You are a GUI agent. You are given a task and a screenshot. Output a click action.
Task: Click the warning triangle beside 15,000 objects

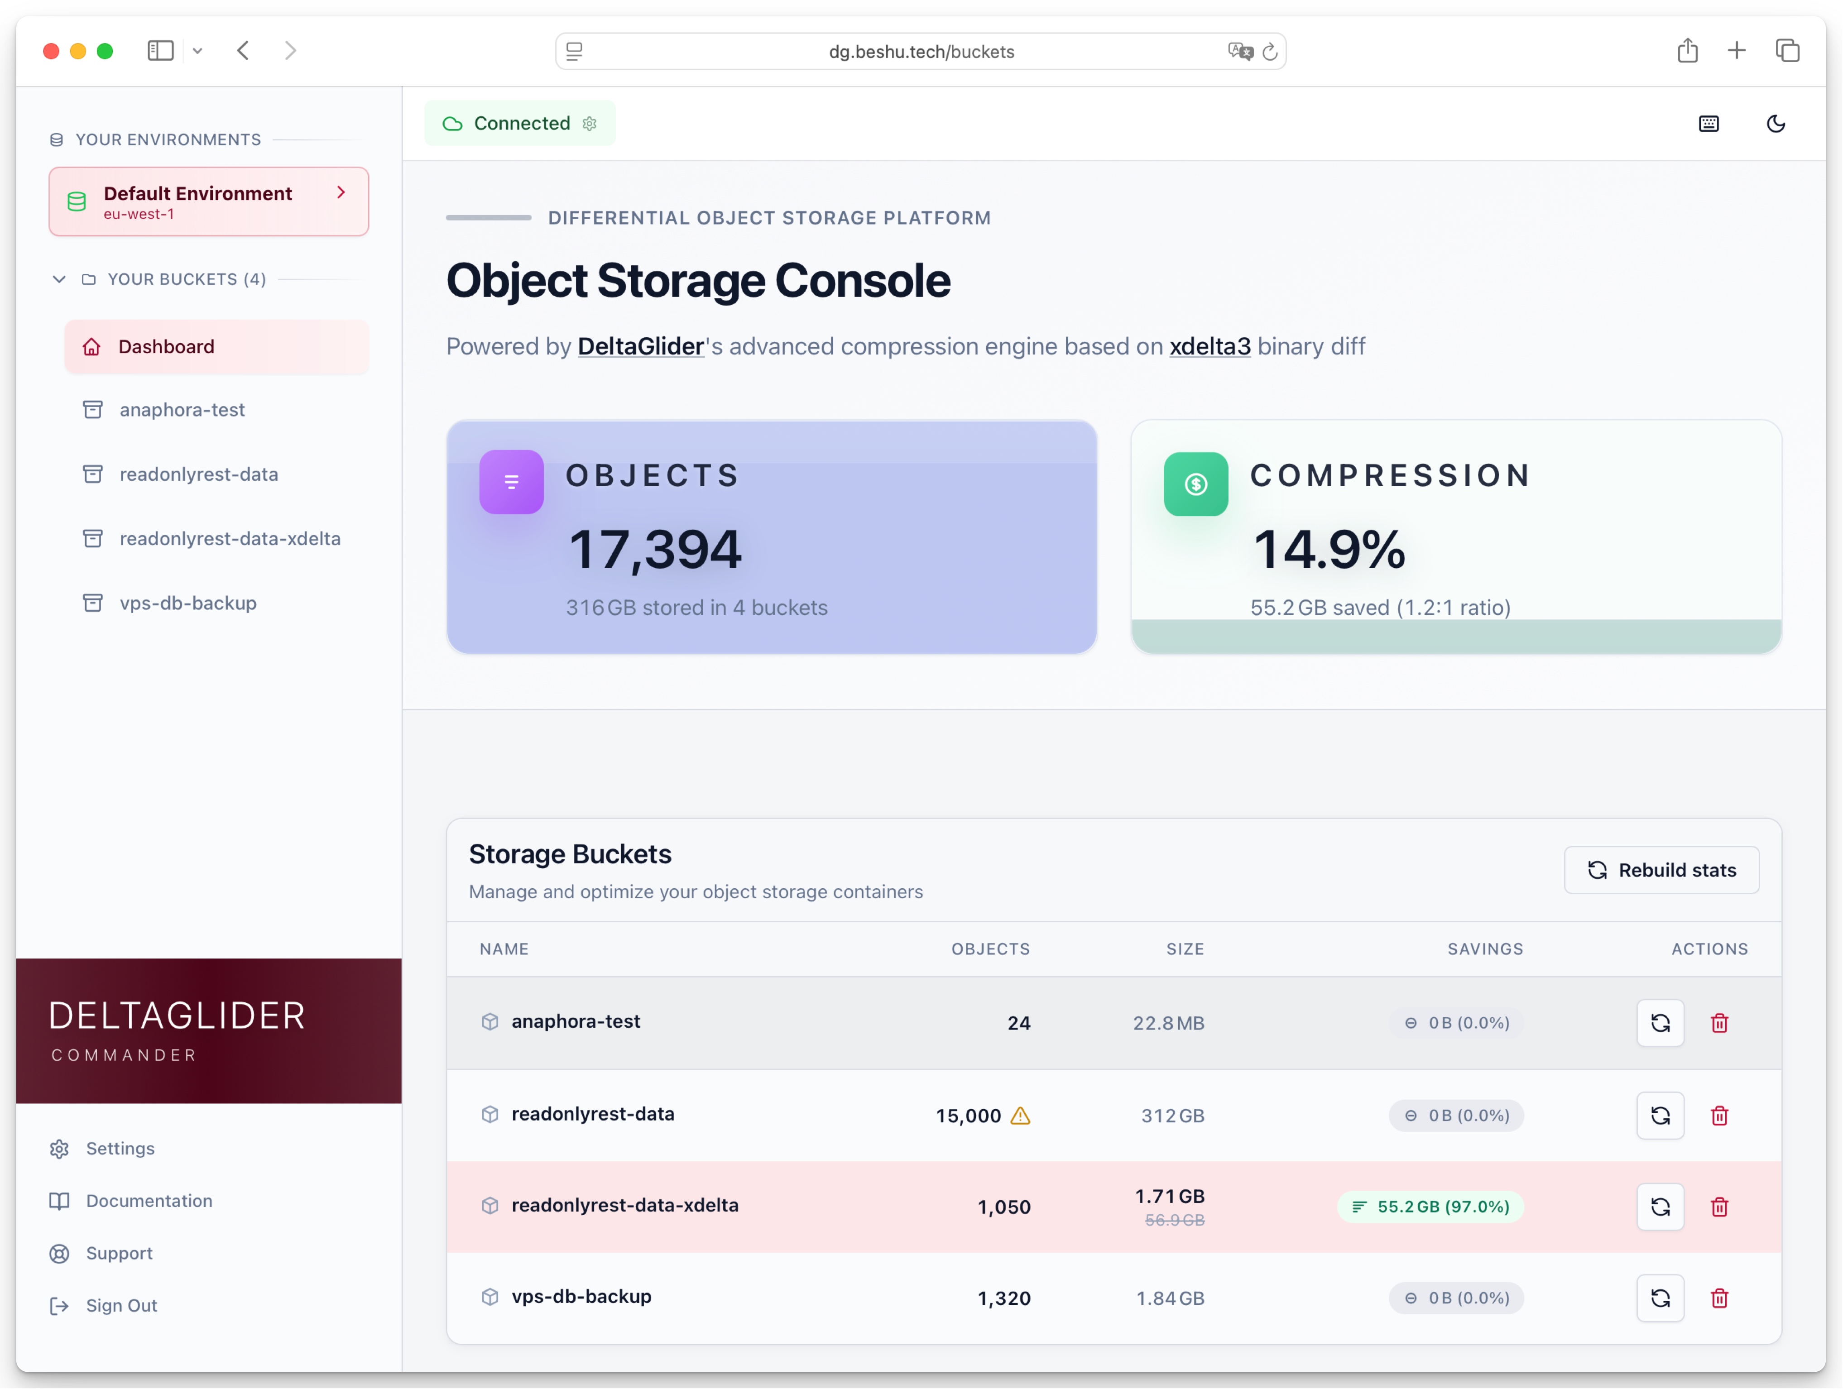pyautogui.click(x=1020, y=1116)
